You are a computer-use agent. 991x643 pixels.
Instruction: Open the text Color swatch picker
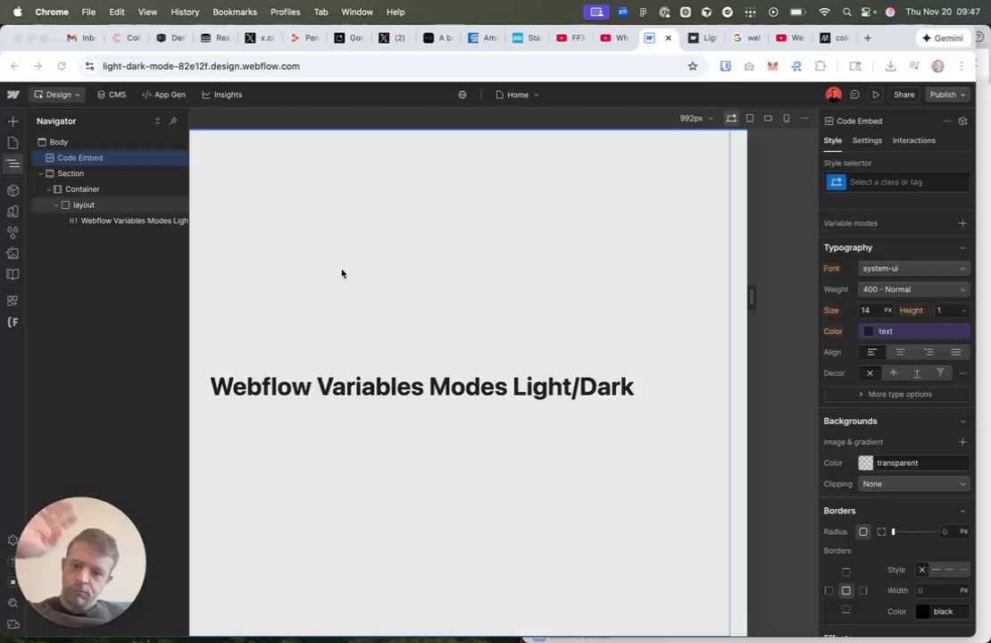pos(868,330)
